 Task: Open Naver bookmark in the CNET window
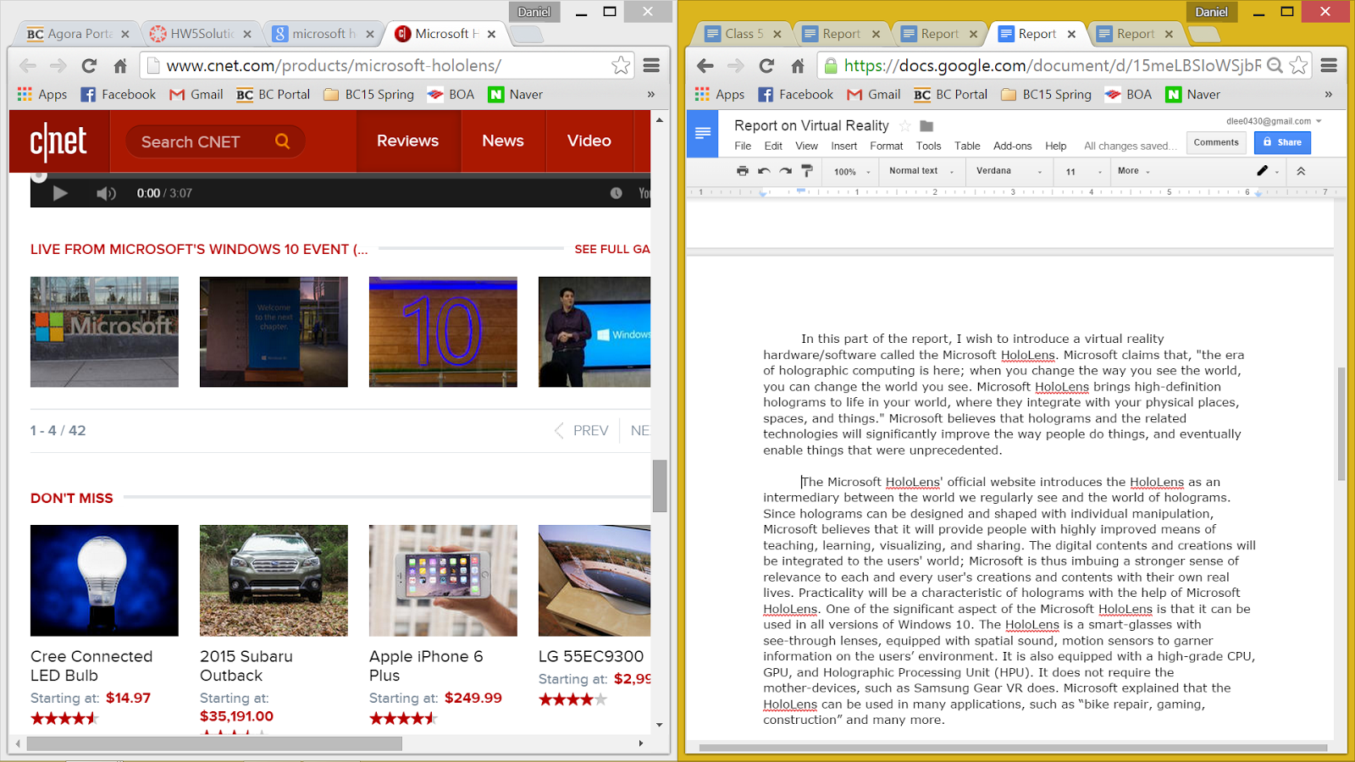pos(516,94)
